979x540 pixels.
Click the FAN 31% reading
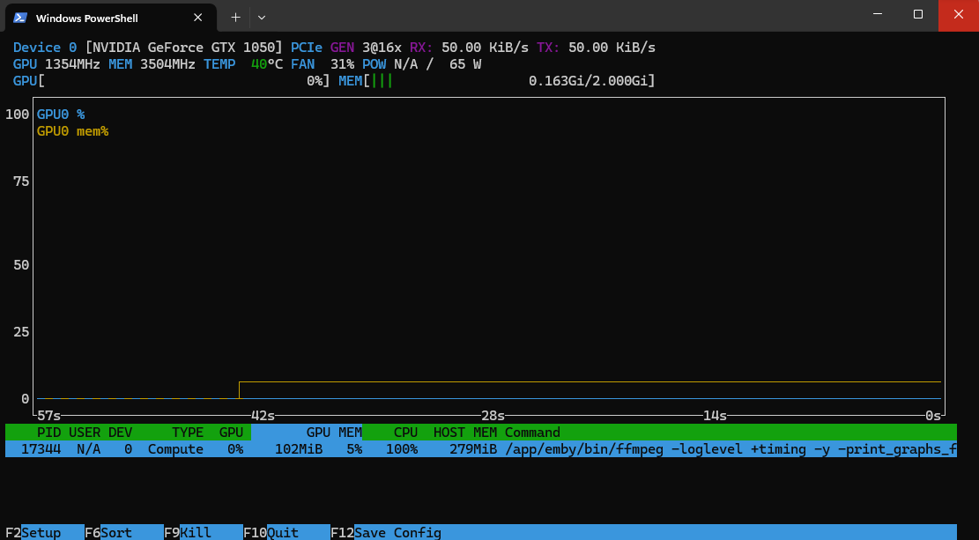(x=323, y=64)
